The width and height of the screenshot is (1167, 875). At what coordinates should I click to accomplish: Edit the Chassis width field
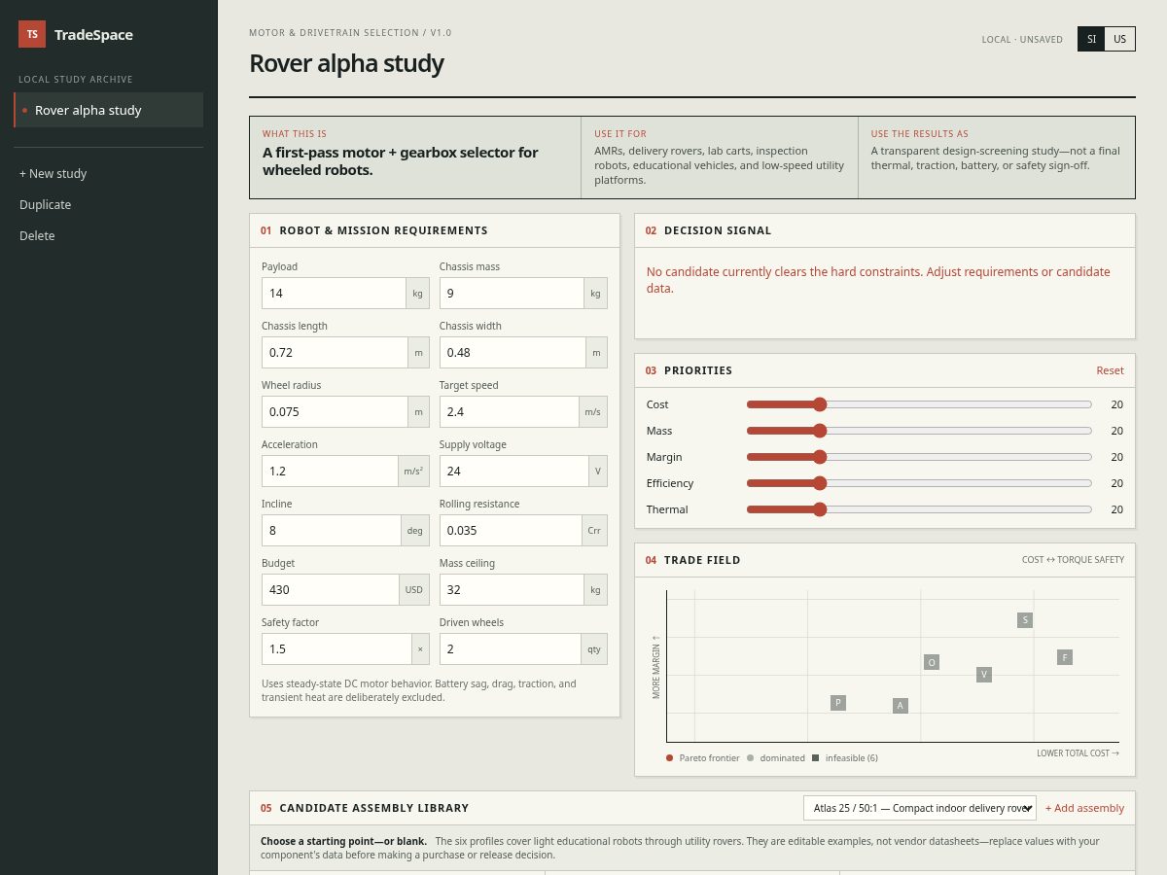tap(512, 353)
